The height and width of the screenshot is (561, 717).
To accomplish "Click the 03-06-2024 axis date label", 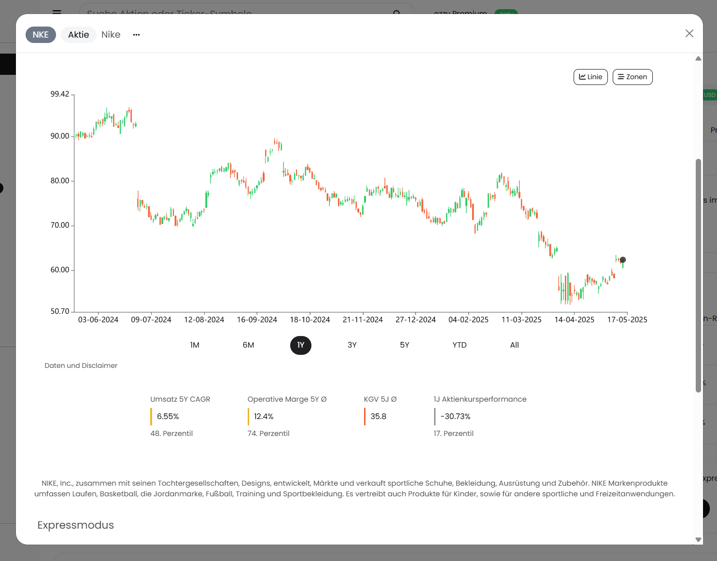I will (98, 320).
